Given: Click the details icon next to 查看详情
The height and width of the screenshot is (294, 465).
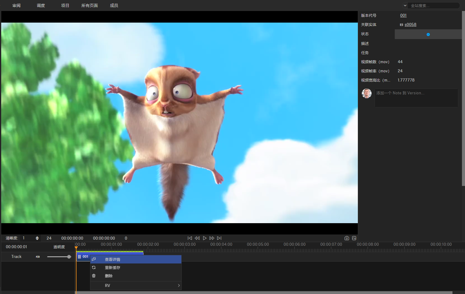Looking at the screenshot, I should pos(94,259).
